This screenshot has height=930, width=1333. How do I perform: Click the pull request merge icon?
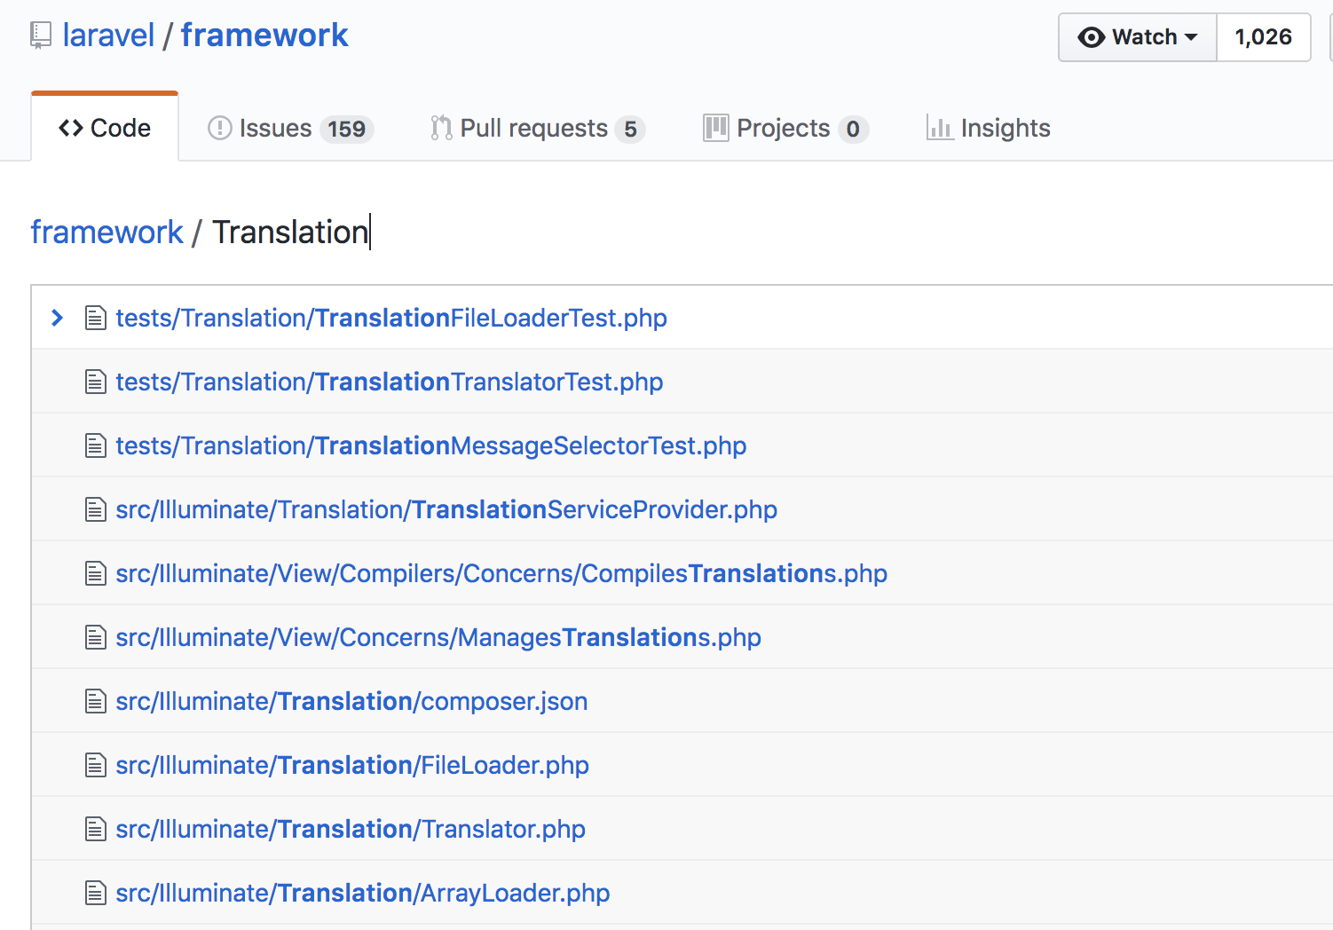441,128
